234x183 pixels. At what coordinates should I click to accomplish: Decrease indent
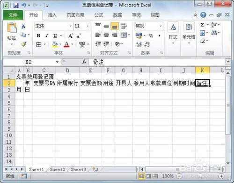coord(98,44)
